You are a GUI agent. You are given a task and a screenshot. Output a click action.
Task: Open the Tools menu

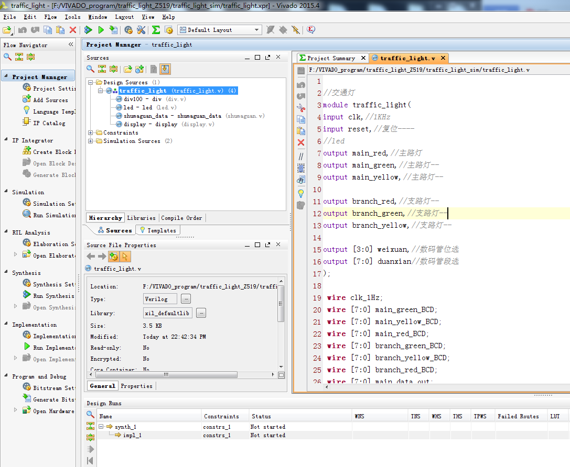(x=73, y=17)
